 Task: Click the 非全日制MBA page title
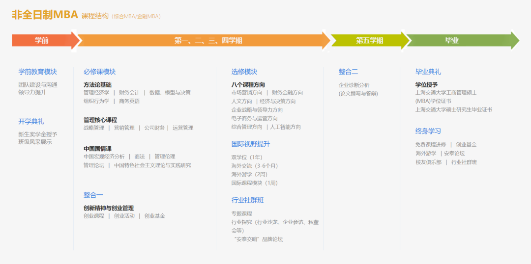point(45,15)
